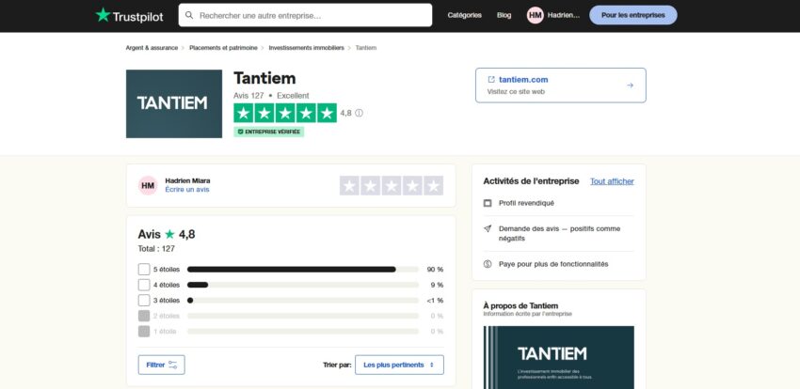Open the Investissements immobiliers breadcrumb
The image size is (800, 389).
pos(306,48)
